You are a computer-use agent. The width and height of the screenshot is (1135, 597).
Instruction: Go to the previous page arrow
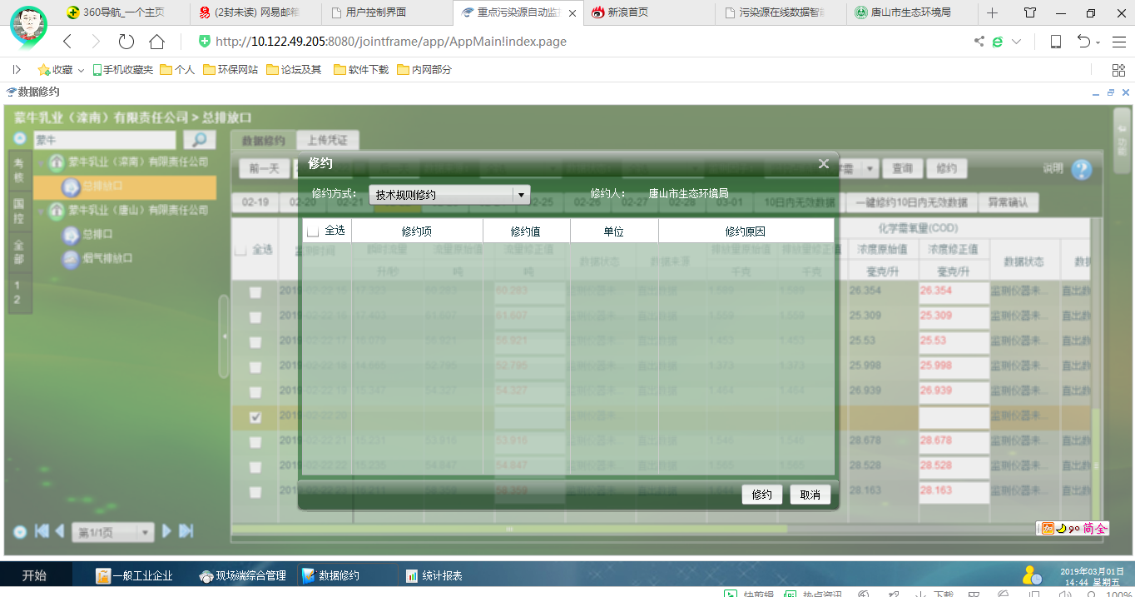[60, 530]
